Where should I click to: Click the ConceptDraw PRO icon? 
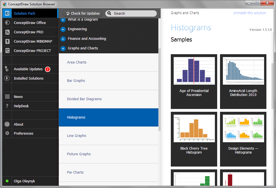coord(7,32)
